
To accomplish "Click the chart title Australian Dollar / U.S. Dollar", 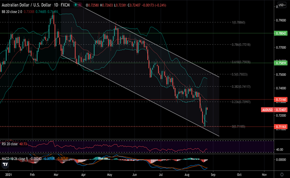I will click(x=26, y=5).
